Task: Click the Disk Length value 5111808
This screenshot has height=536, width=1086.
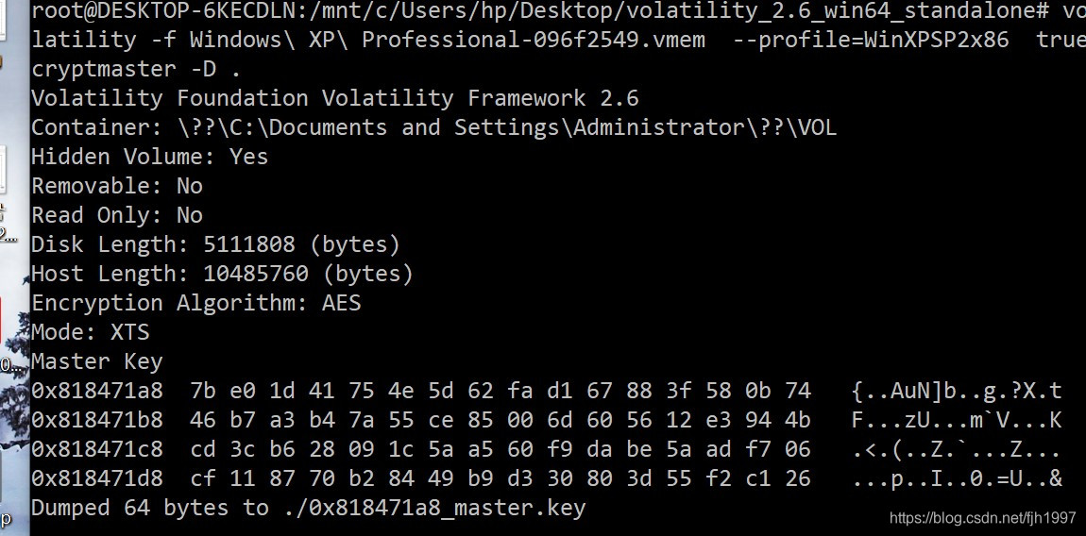Action: tap(249, 244)
